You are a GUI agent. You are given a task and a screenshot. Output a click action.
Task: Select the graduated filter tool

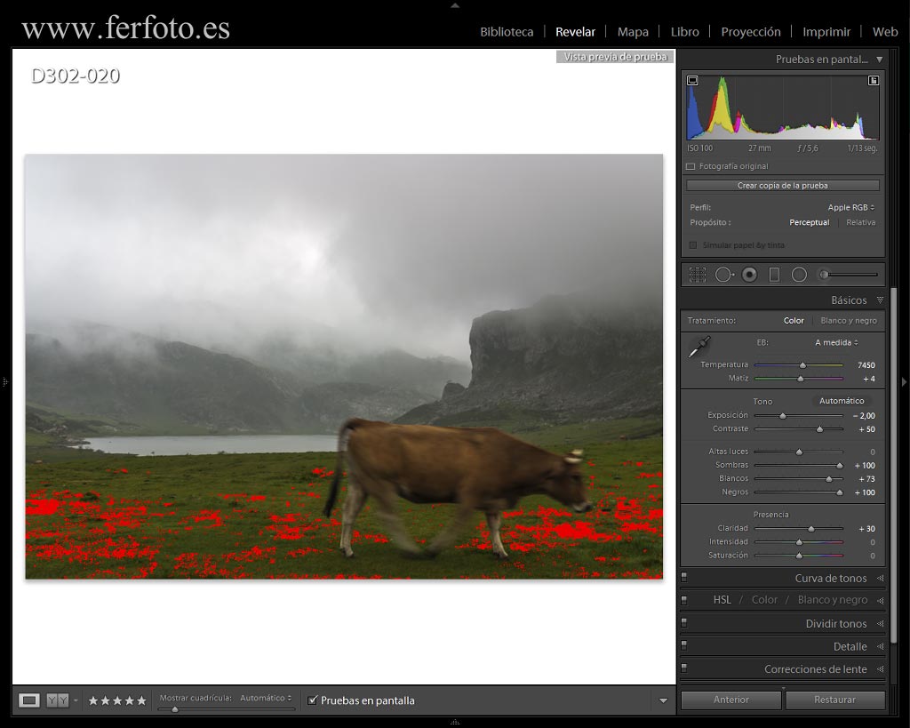coord(774,275)
